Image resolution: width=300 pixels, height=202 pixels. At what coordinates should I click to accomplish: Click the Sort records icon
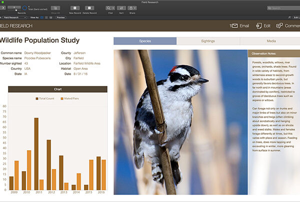point(121,8)
